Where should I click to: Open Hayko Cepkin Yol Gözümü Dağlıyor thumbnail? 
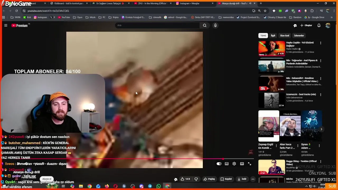pos(272,48)
